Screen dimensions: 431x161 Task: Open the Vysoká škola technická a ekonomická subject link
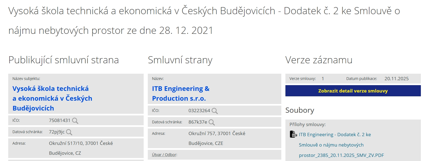(x=52, y=98)
